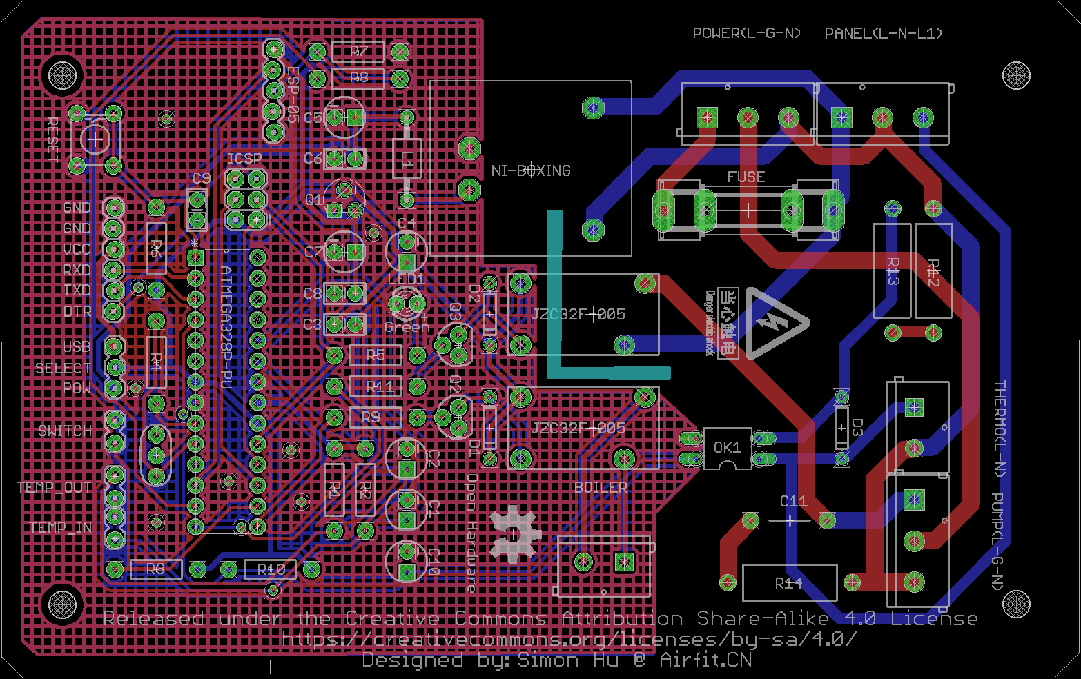Viewport: 1081px width, 679px height.
Task: Click transistor Q1
Action: (344, 199)
